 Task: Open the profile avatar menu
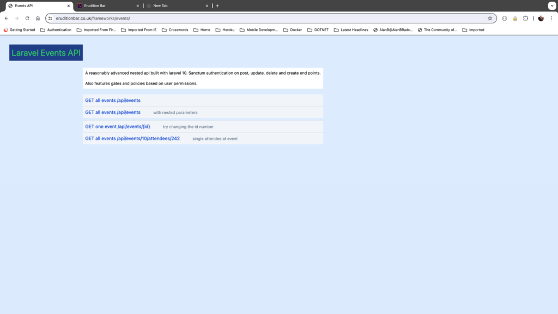click(x=541, y=18)
